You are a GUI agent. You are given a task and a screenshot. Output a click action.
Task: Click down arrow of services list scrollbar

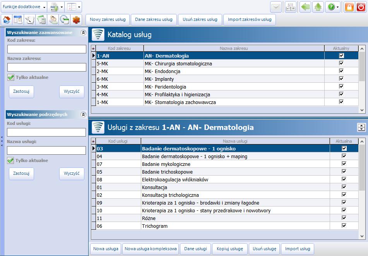point(362,236)
